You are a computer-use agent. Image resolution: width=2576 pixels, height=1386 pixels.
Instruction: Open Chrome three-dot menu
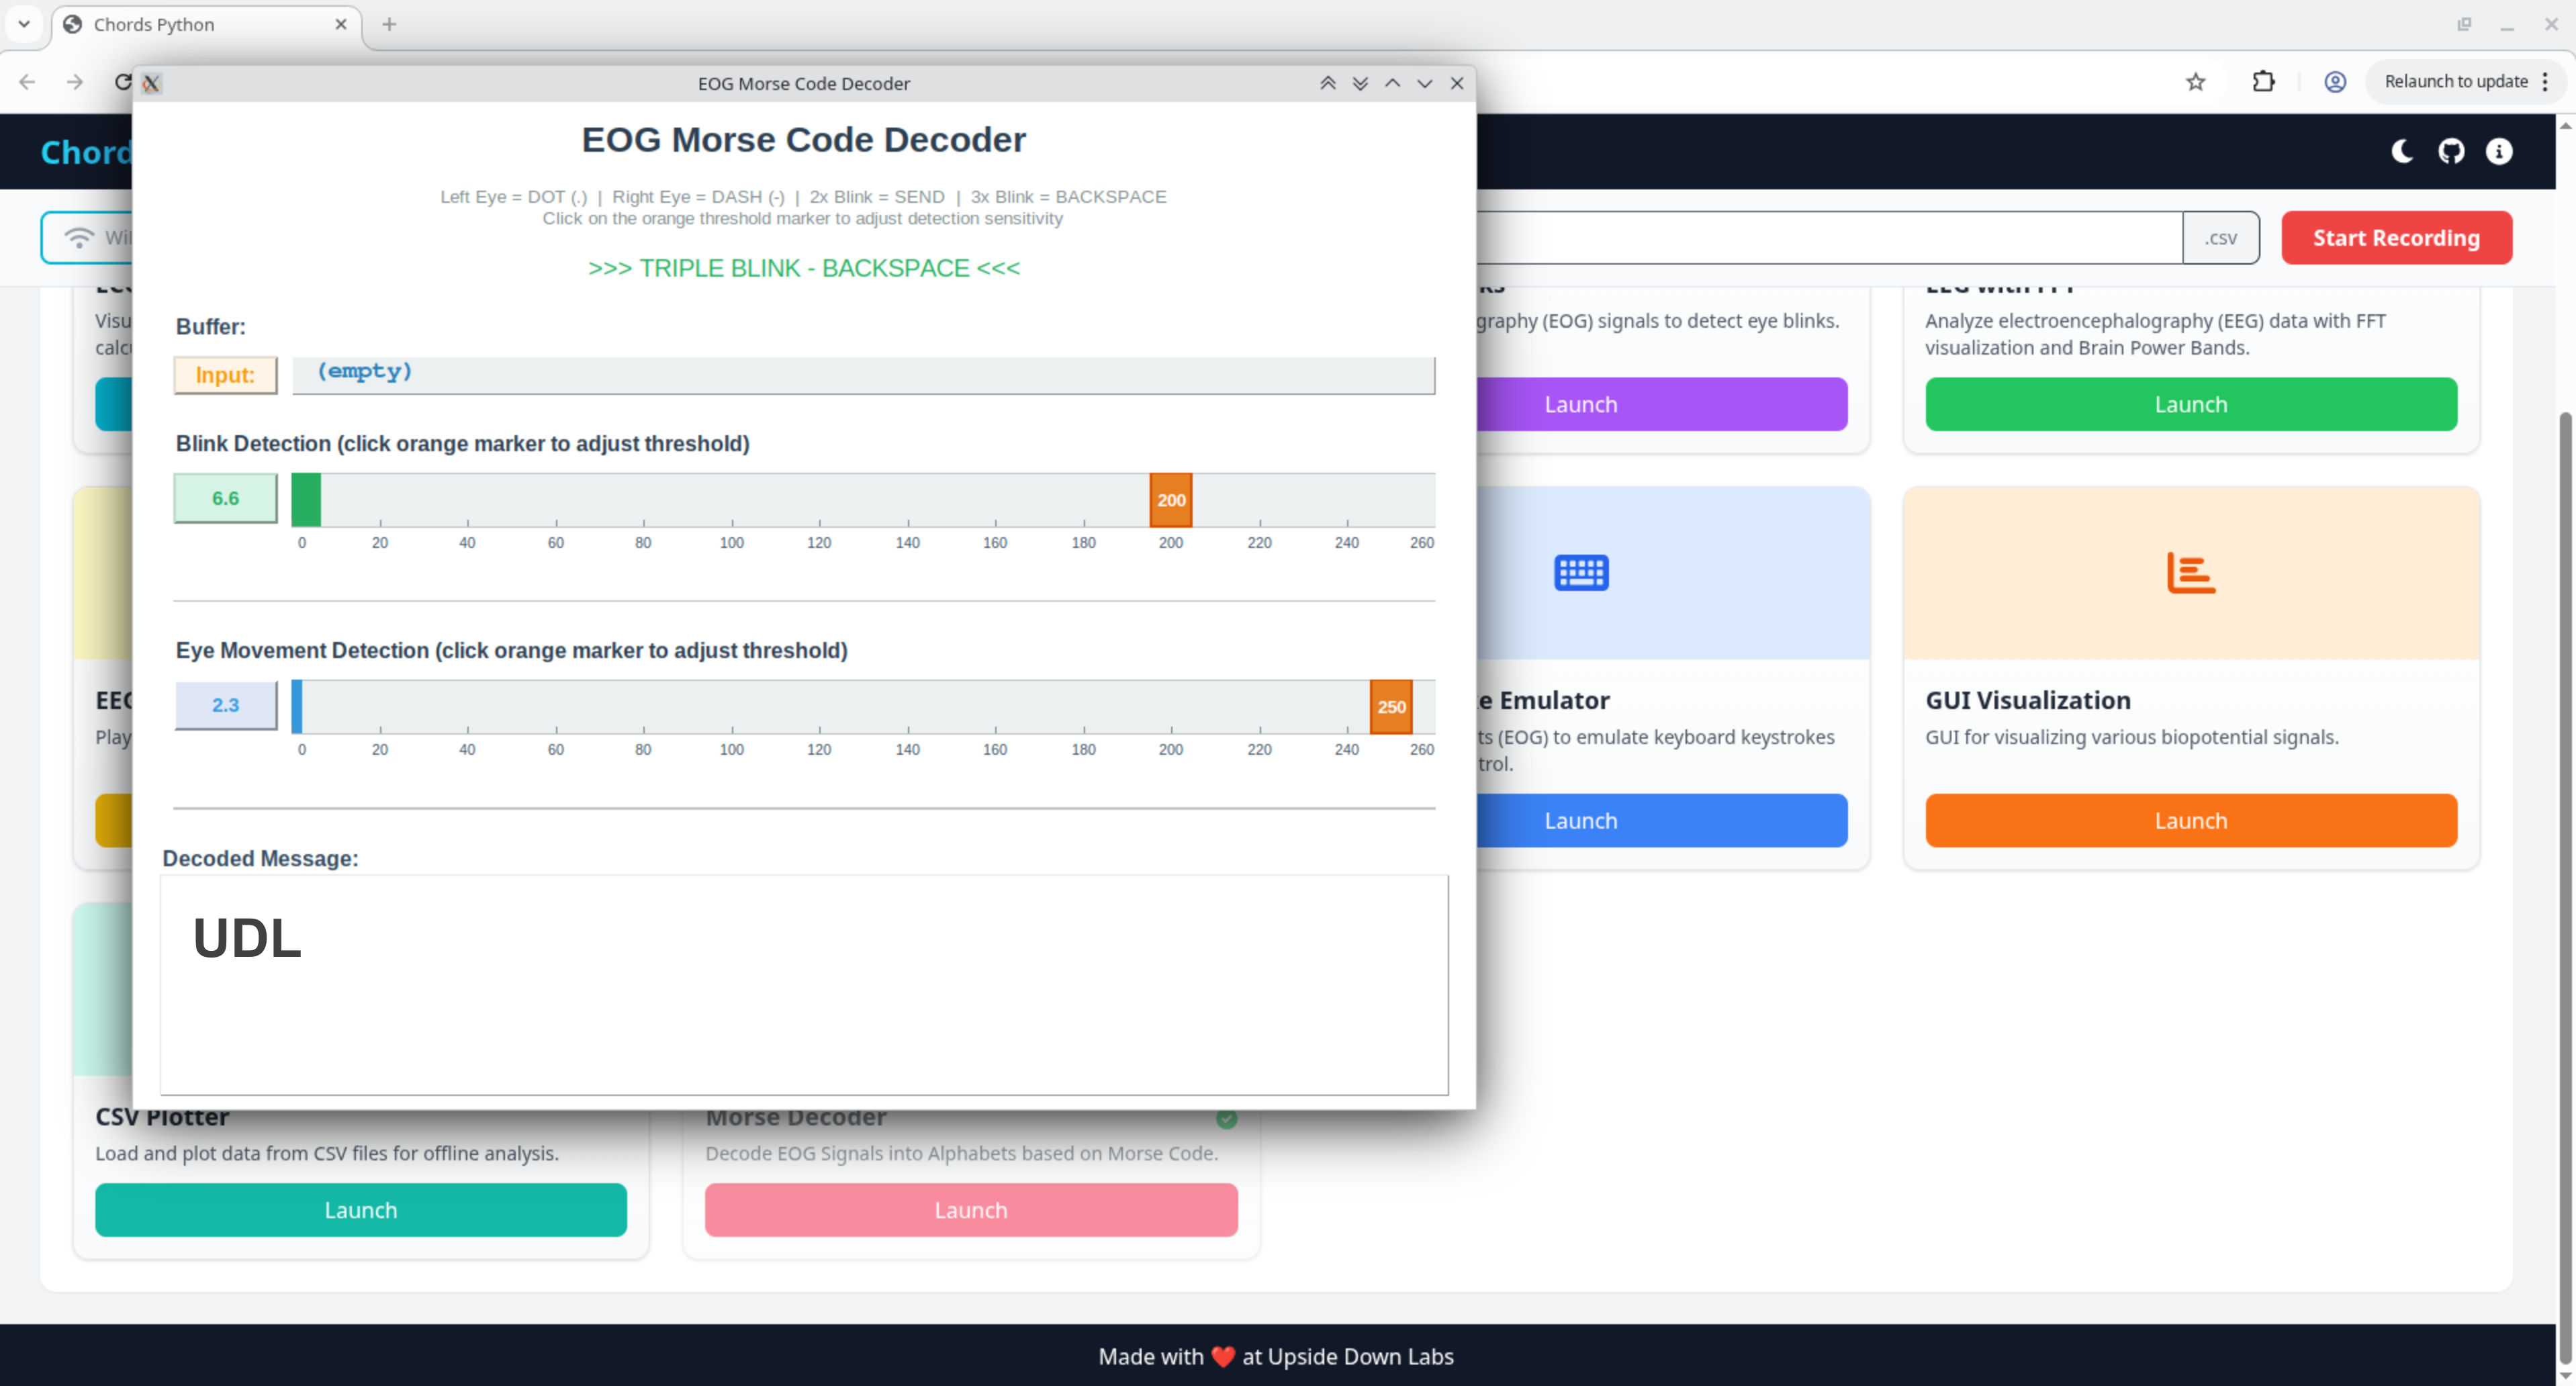coord(2544,82)
